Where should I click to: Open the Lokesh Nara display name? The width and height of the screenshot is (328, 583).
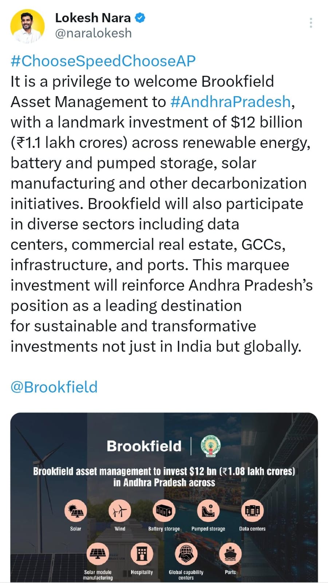(x=92, y=17)
